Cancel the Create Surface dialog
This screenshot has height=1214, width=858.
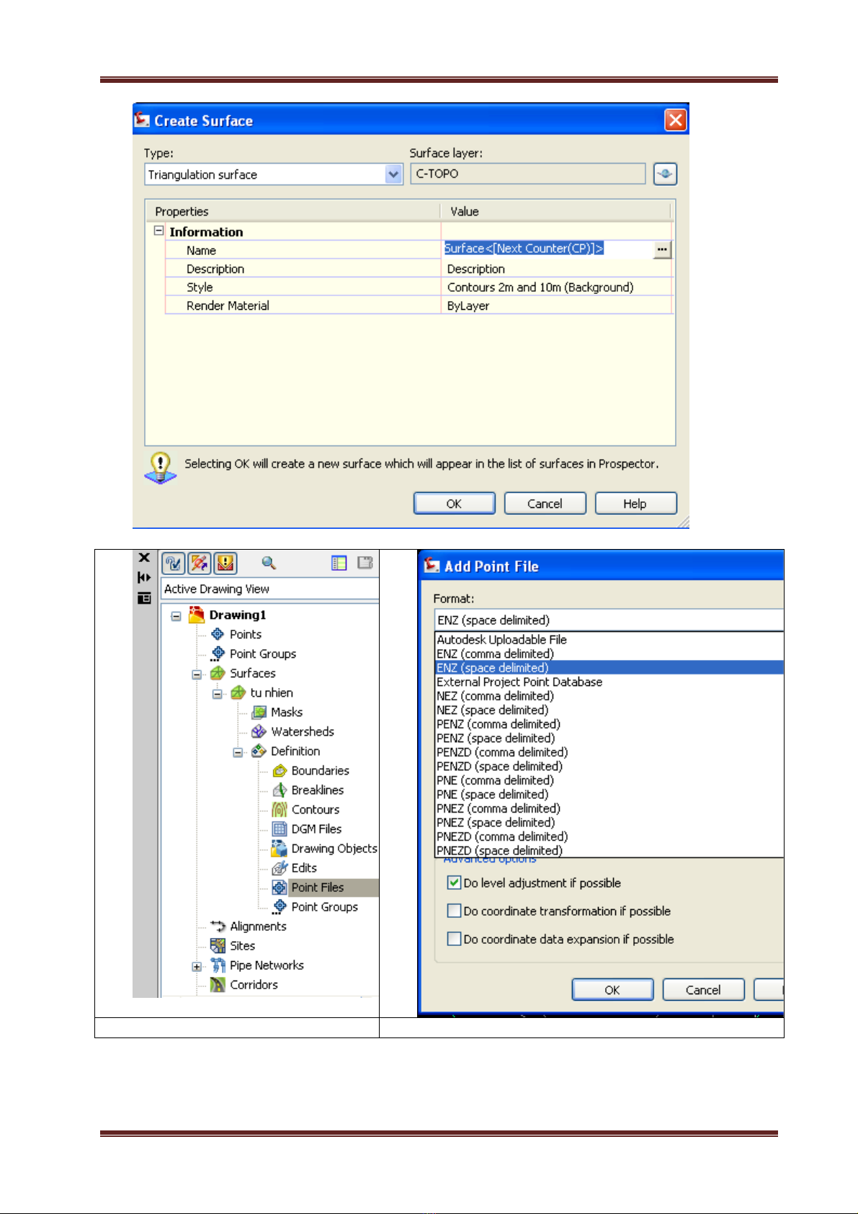point(545,504)
